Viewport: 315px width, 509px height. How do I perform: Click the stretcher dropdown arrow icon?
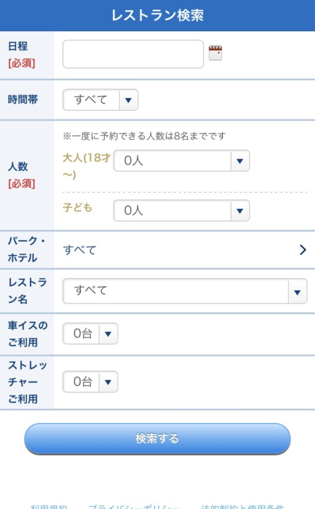click(x=108, y=382)
